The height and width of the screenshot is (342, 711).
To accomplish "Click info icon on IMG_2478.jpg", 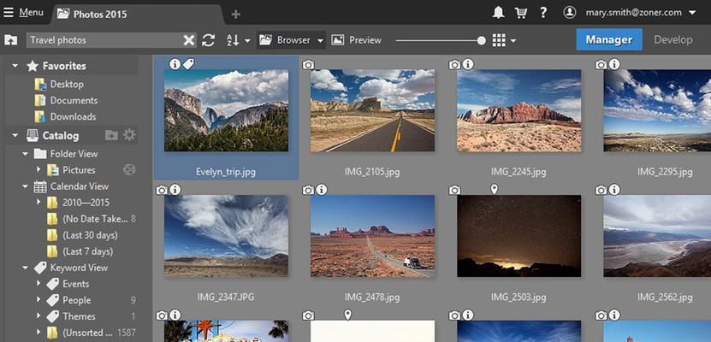I will coord(322,190).
